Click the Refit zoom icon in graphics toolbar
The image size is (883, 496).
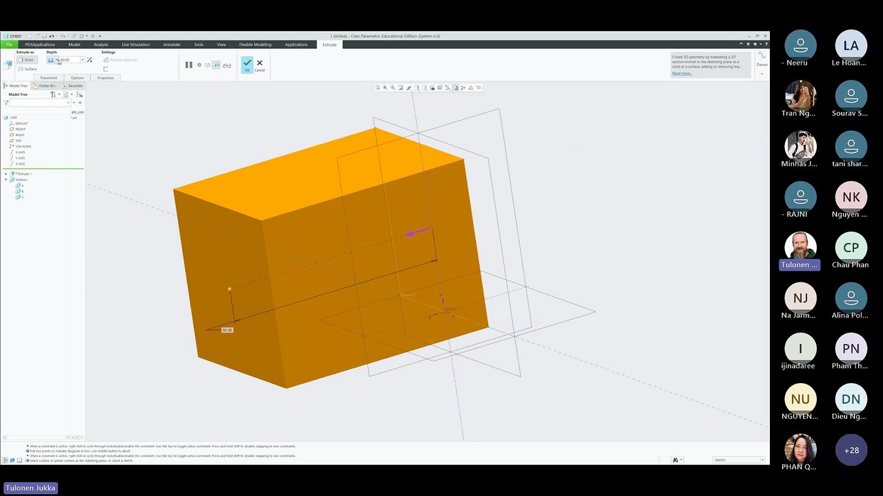pyautogui.click(x=377, y=87)
